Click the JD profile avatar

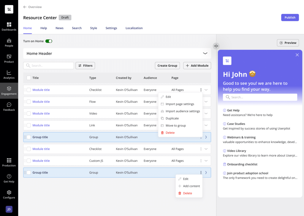(x=9, y=209)
